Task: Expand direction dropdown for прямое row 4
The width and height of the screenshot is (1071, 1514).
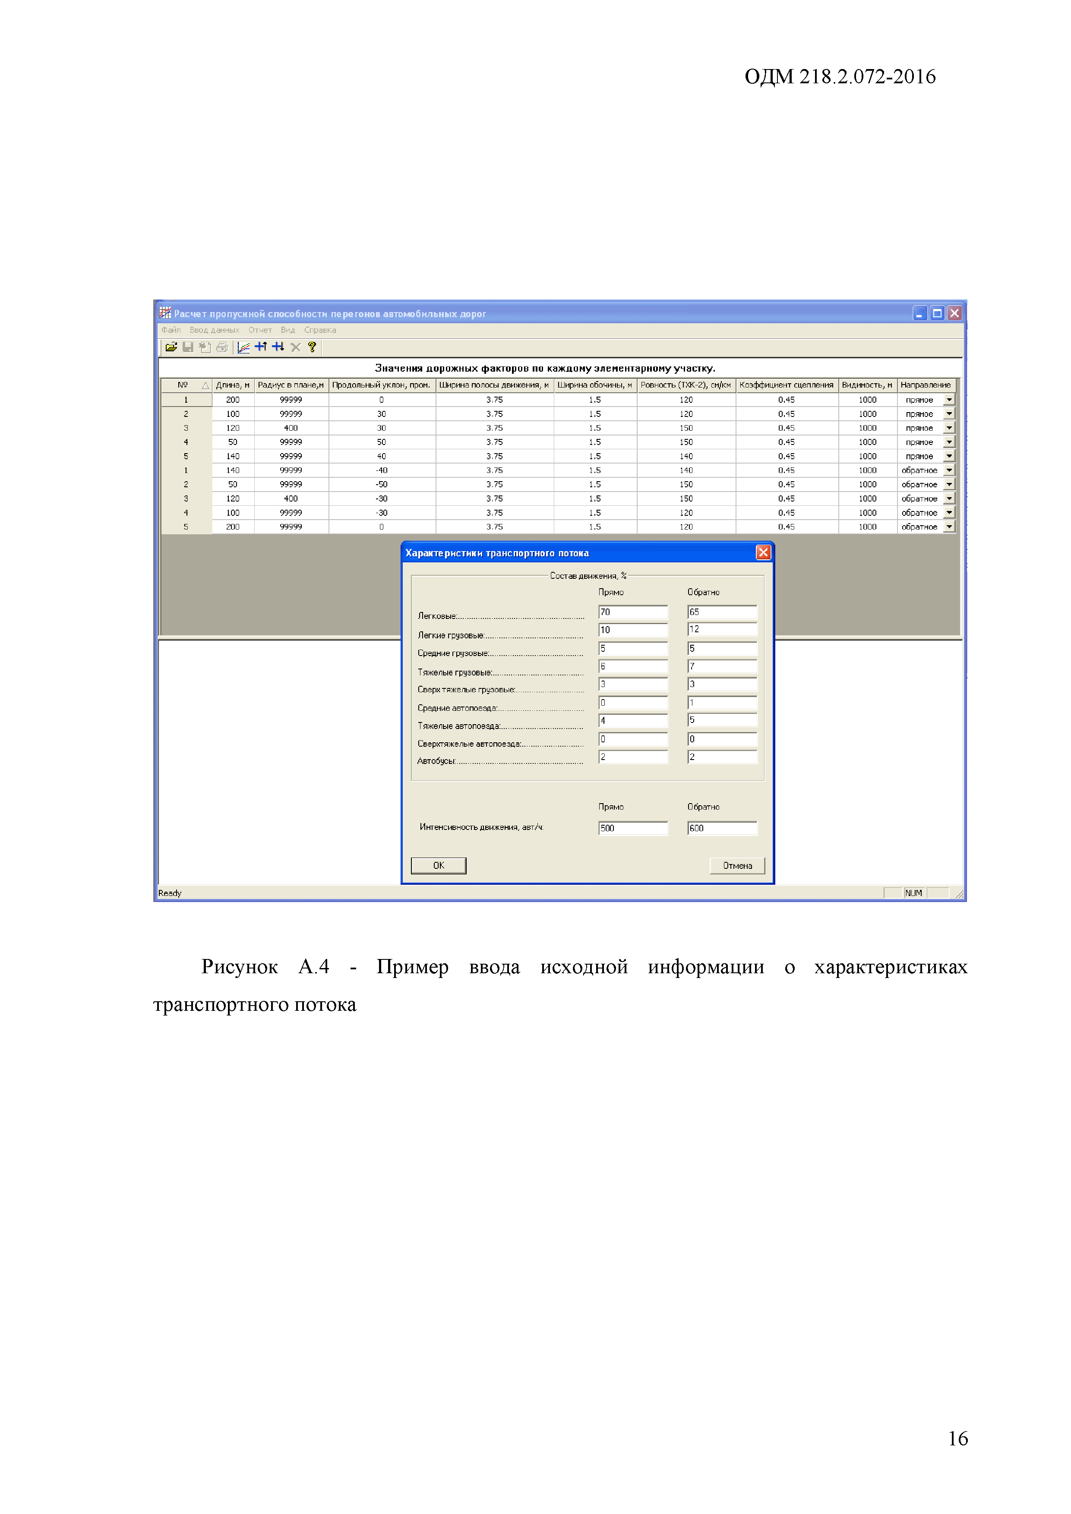Action: pos(949,442)
